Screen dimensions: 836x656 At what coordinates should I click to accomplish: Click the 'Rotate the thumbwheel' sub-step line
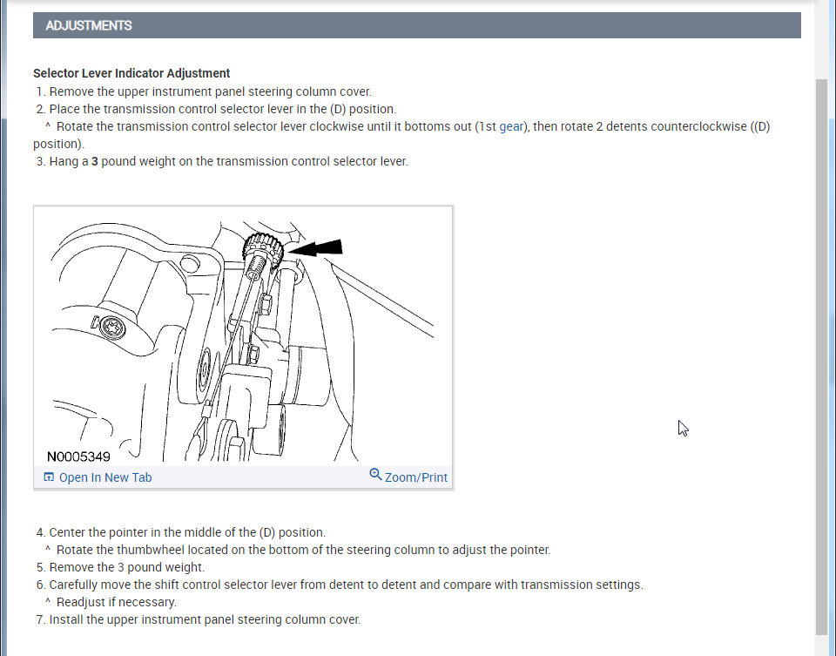point(298,550)
